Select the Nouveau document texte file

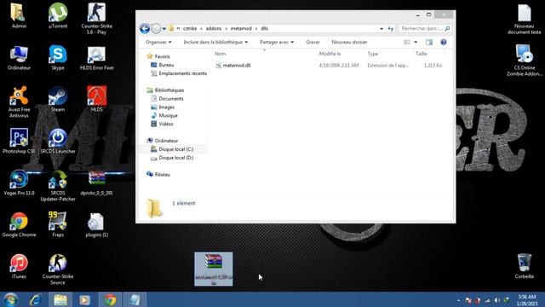[x=525, y=19]
